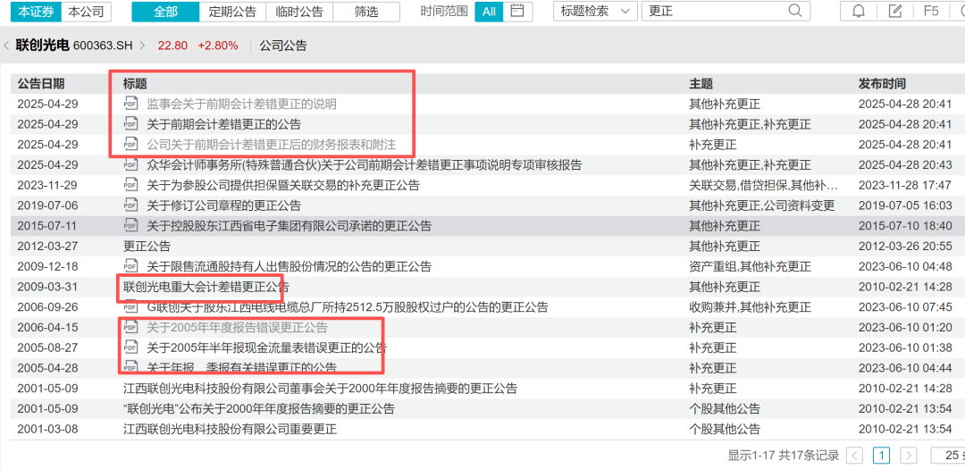Image resolution: width=965 pixels, height=469 pixels.
Task: Click topic 其他补充更正,公司资料变更
Action: [762, 205]
